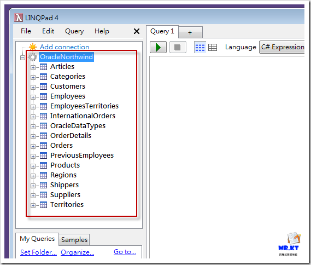Select the Customers table name
Screen dimensions: 311x265
click(68, 86)
